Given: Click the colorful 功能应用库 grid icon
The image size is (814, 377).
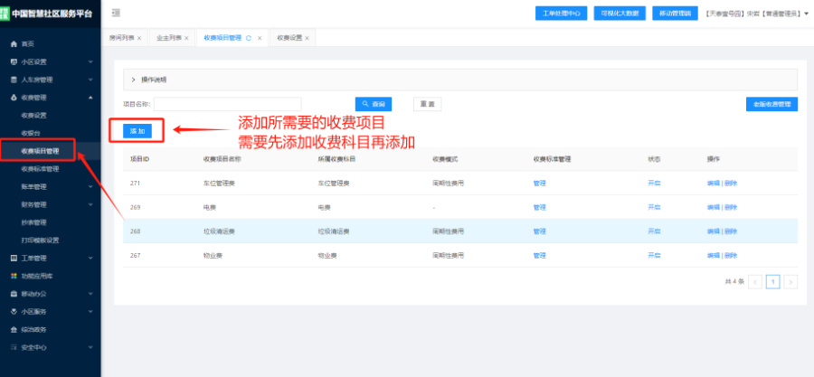Looking at the screenshot, I should (14, 276).
